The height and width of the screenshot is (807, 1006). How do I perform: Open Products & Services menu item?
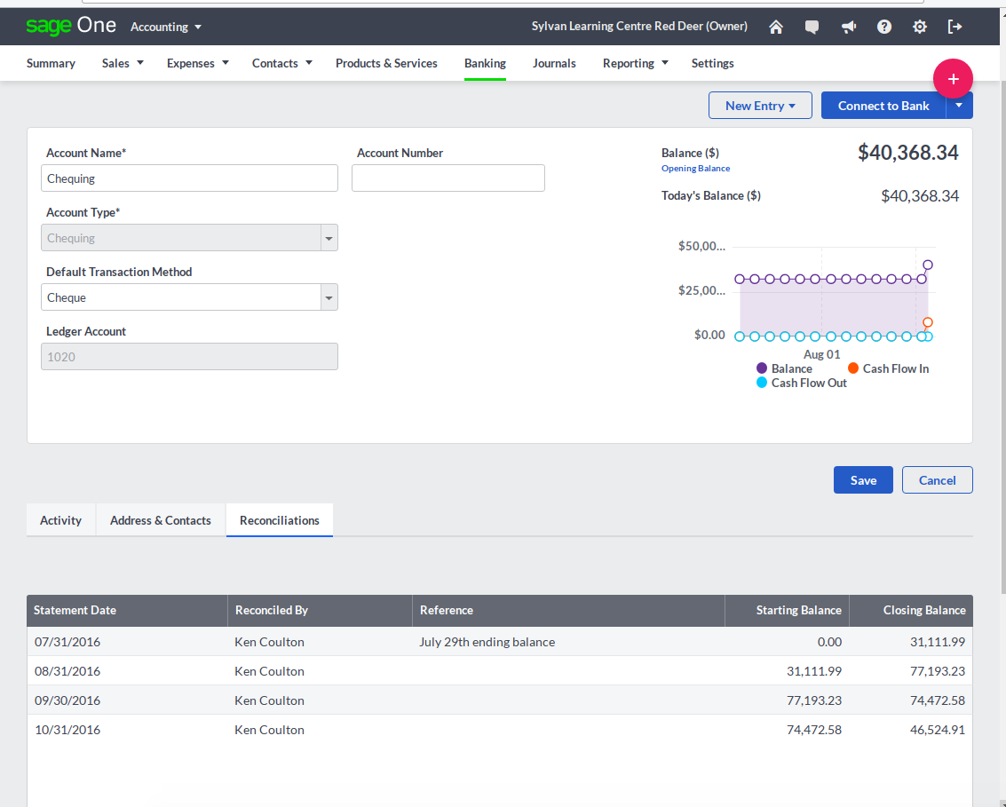tap(386, 63)
